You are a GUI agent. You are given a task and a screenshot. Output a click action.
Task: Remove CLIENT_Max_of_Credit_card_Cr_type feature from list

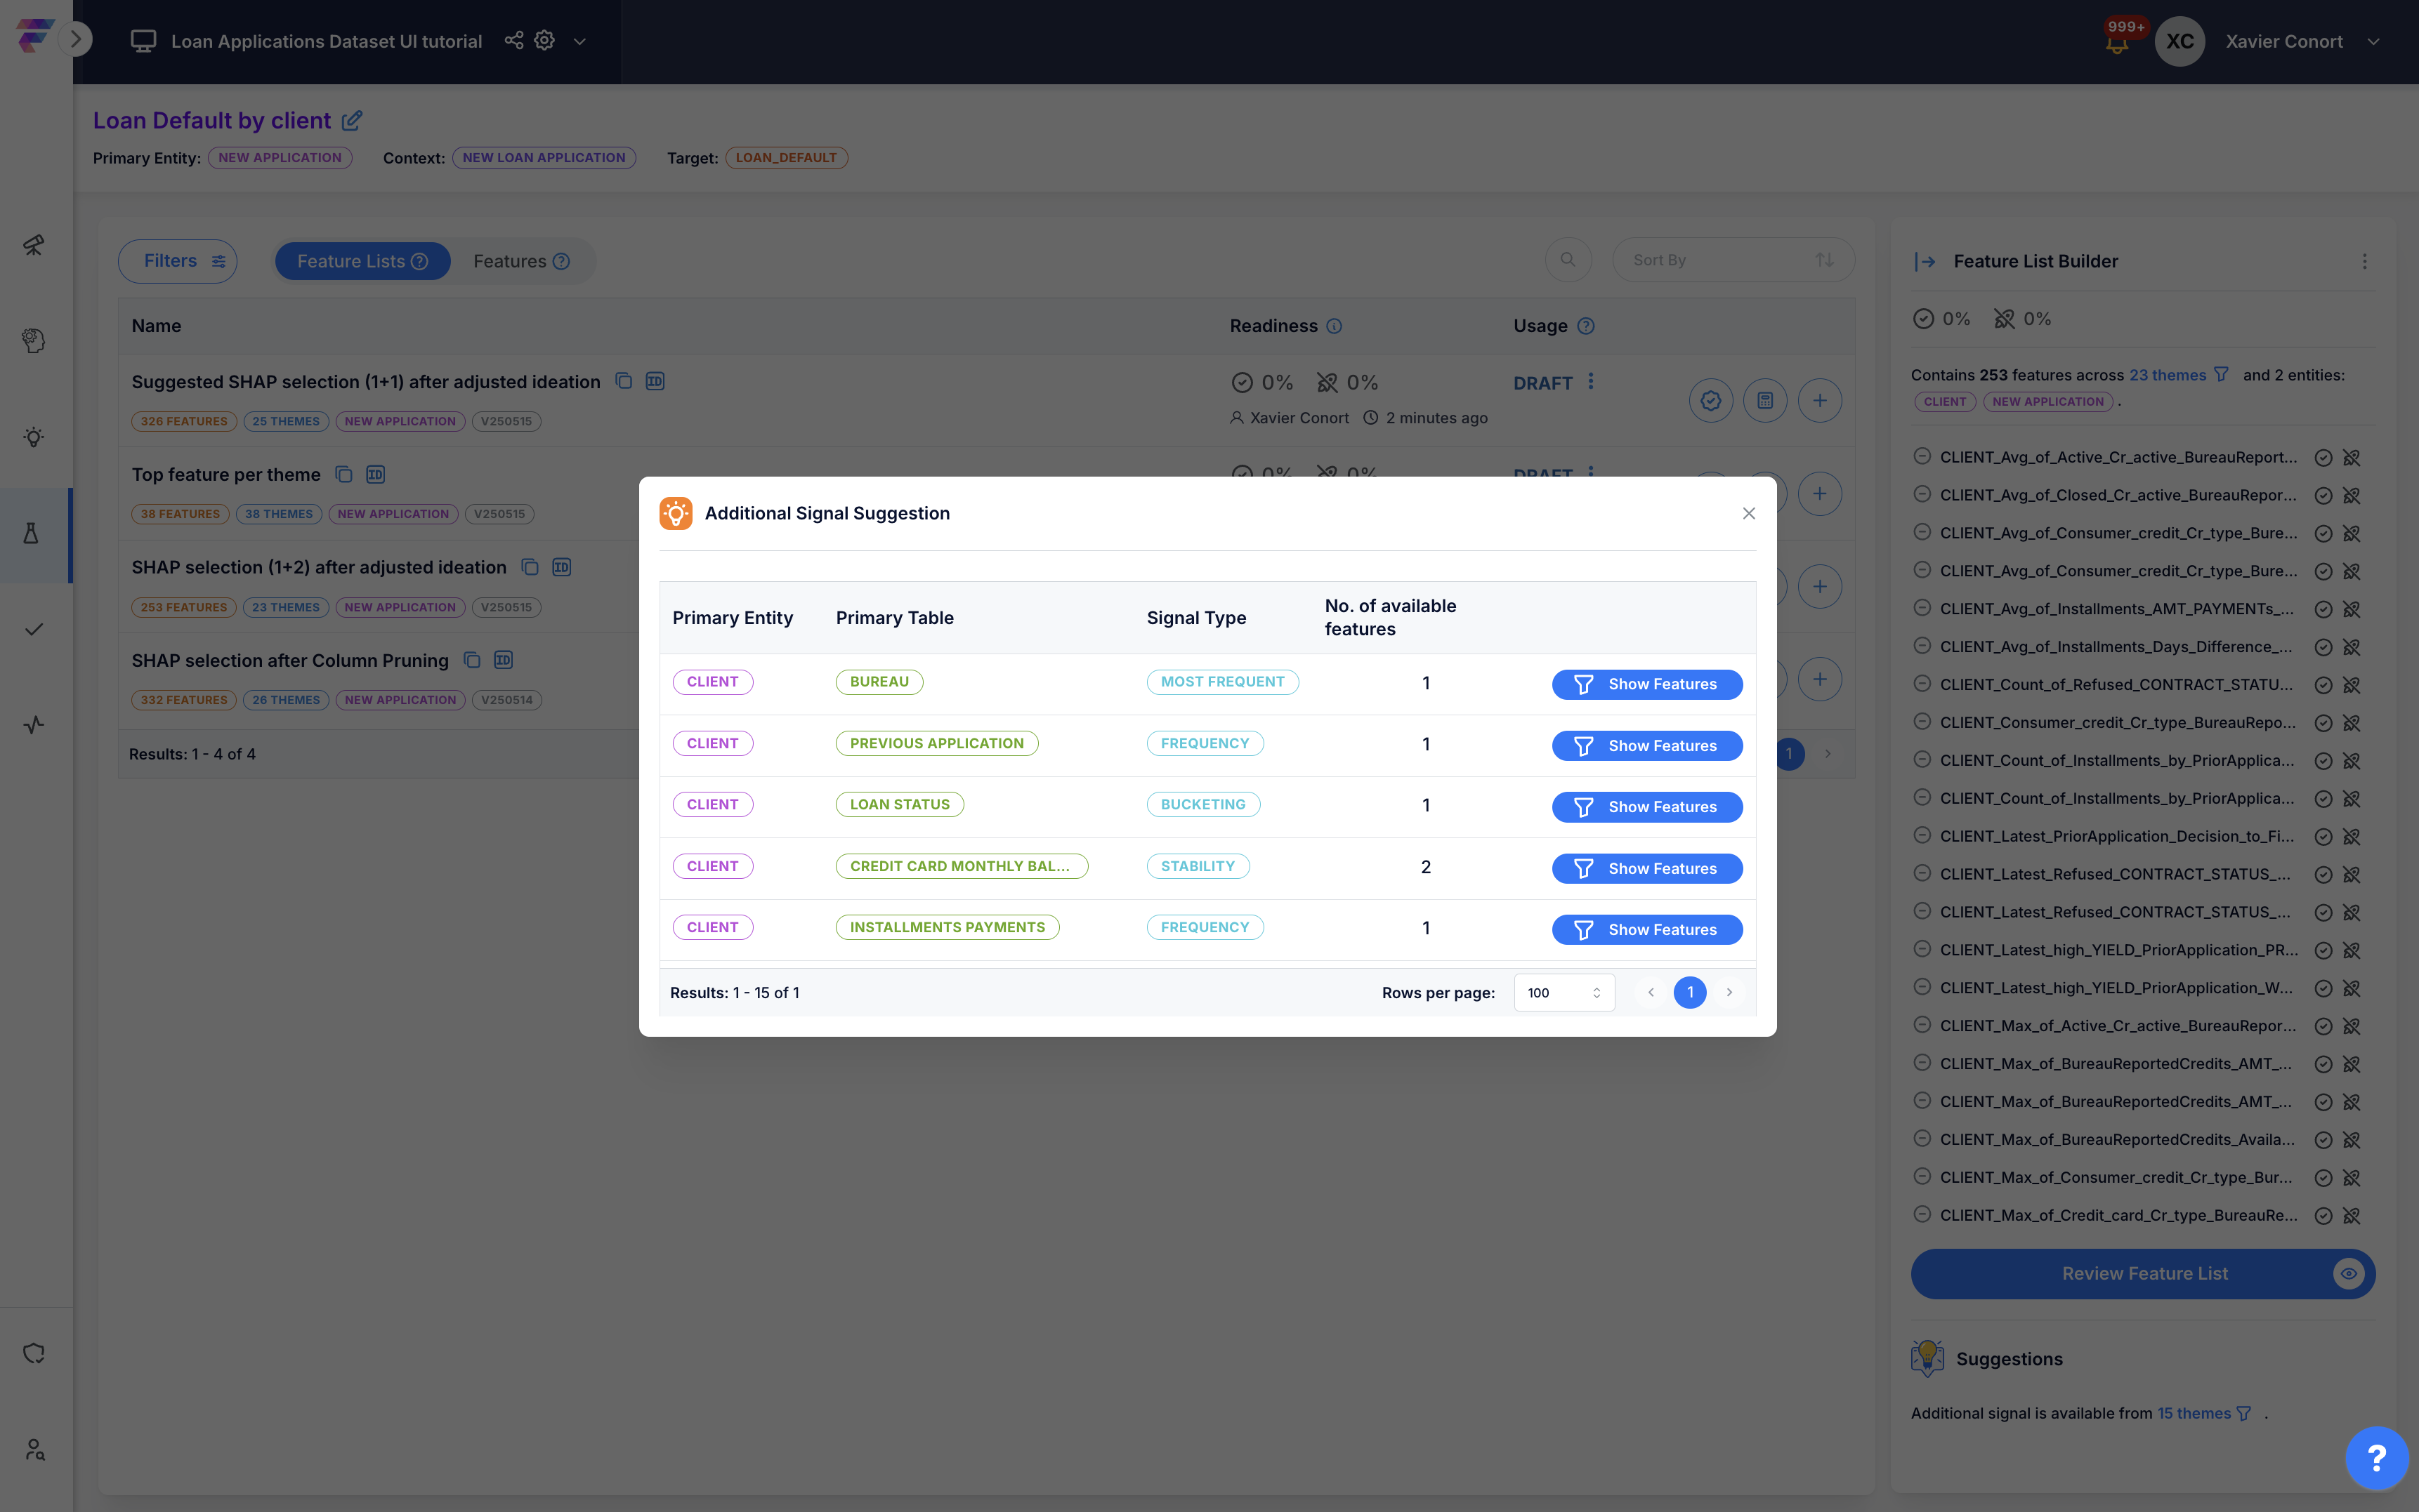tap(1921, 1214)
